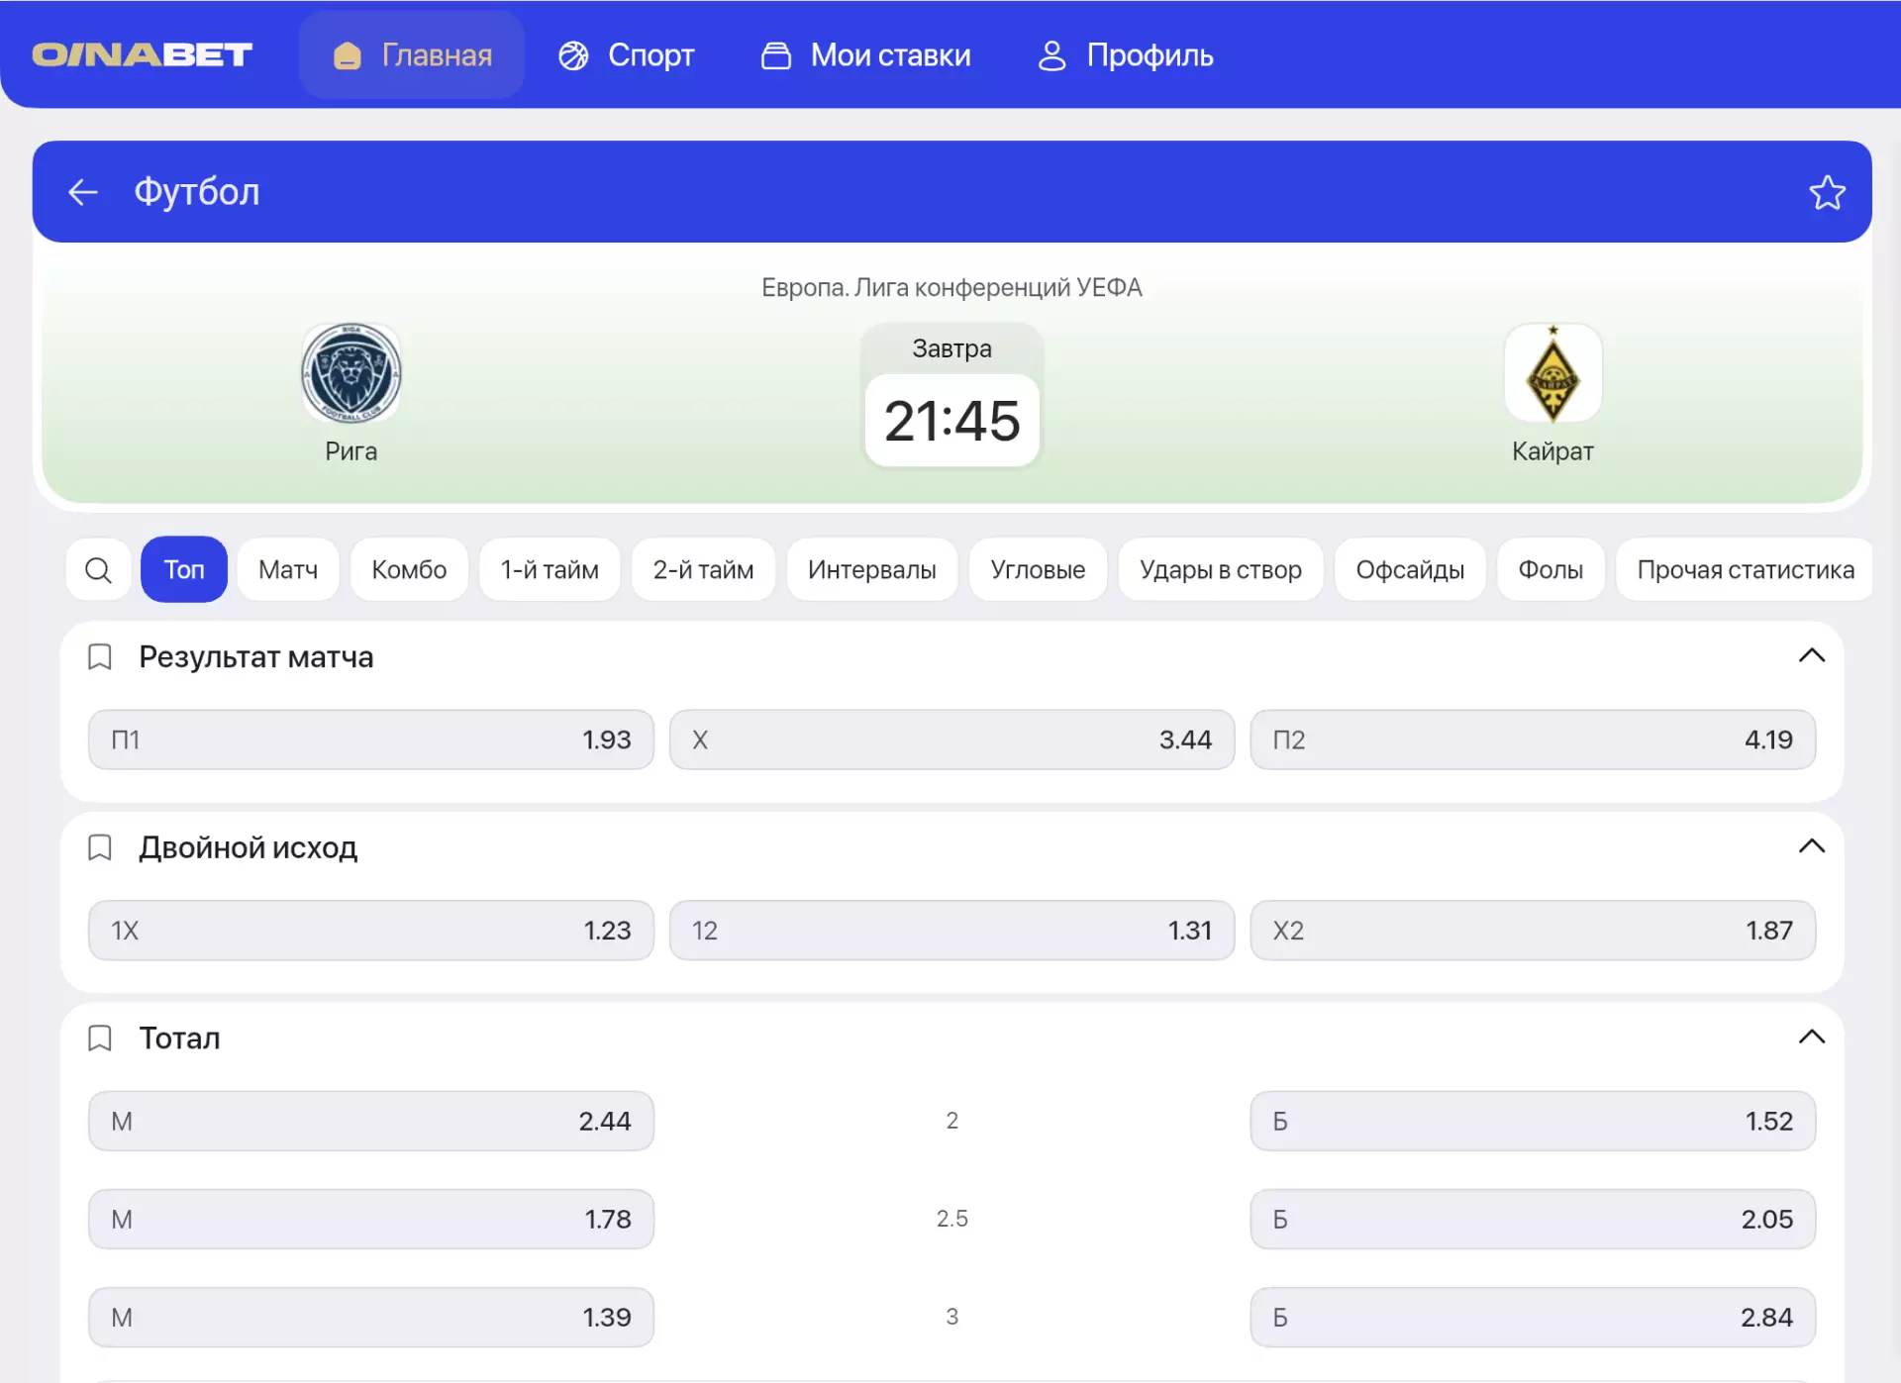Open Мои ставки page
Viewport: 1901px width, 1383px height.
pyautogui.click(x=866, y=55)
